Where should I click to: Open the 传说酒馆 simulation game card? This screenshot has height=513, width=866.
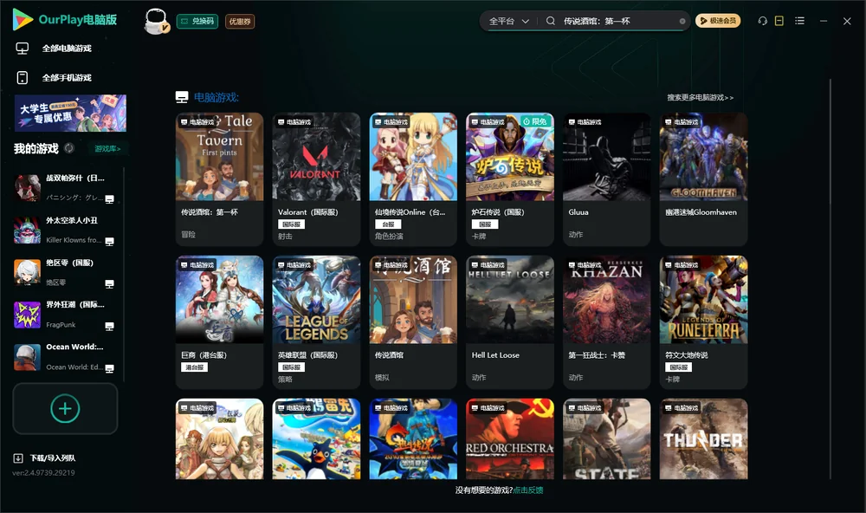point(413,322)
